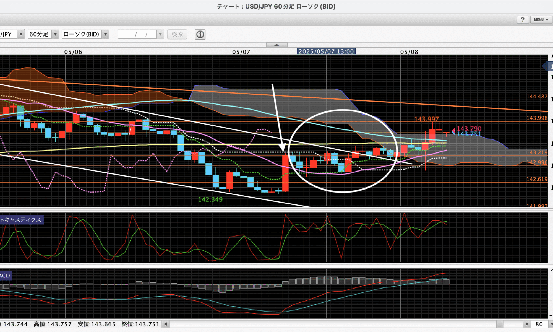Collapse the toolbar with the up-arrow handle
Screen dimensions: 553x332
pyautogui.click(x=277, y=45)
